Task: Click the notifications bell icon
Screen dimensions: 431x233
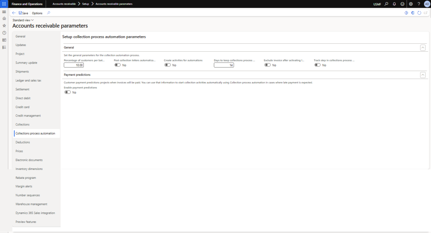Action: 394,4
